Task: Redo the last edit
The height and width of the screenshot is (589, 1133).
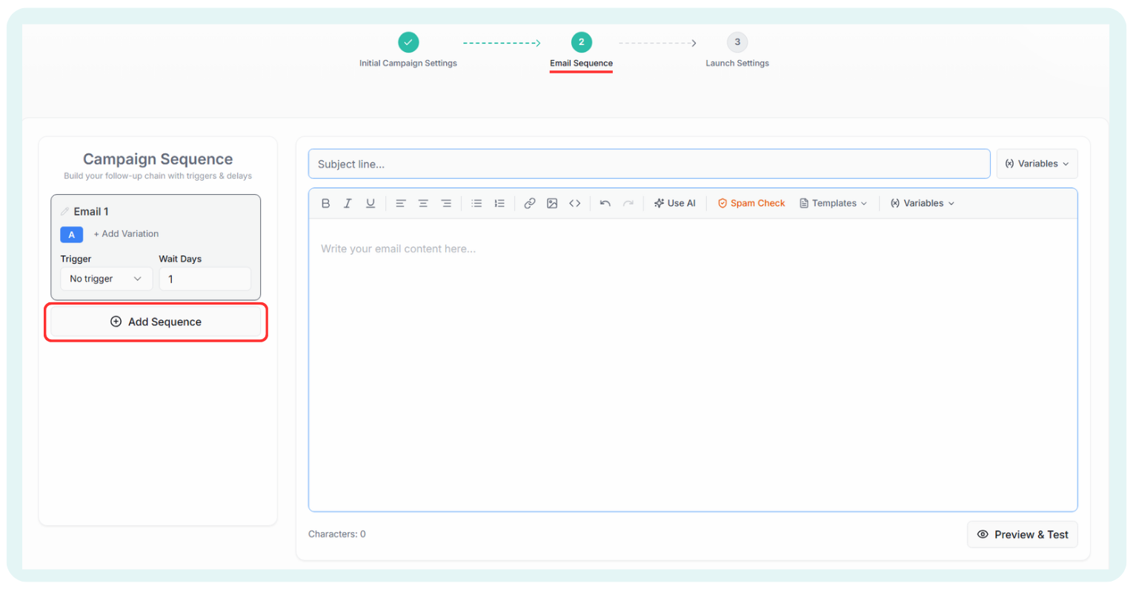Action: [x=628, y=203]
